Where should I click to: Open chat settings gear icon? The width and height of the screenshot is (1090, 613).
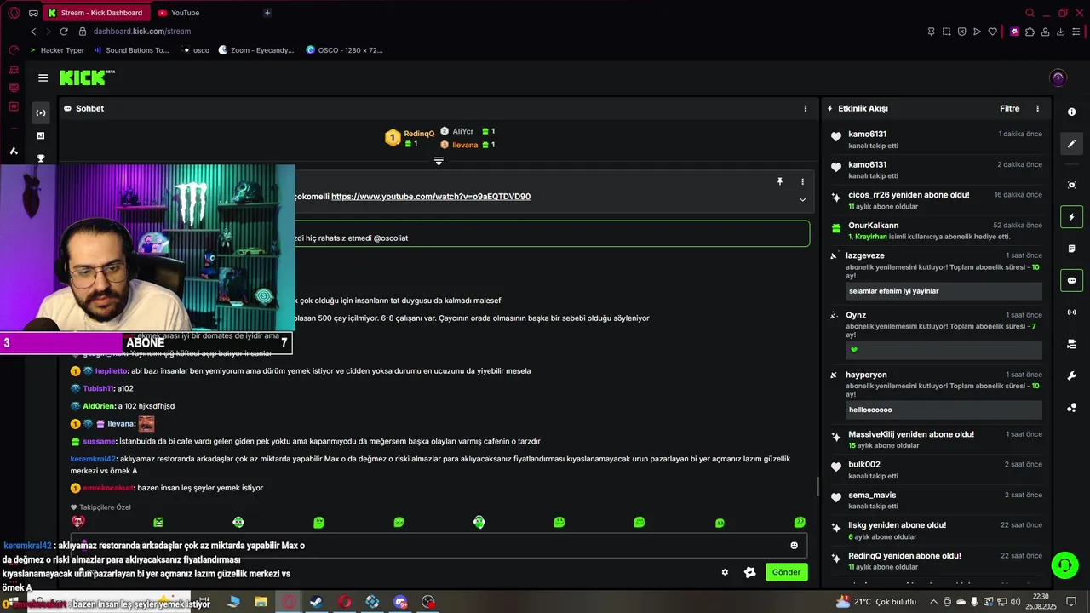pyautogui.click(x=725, y=572)
